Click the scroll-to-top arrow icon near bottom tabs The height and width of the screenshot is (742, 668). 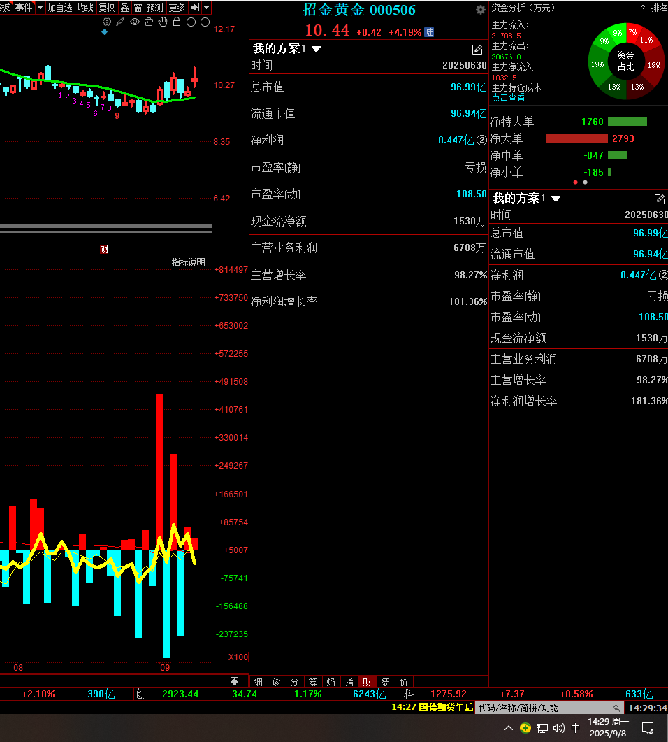tap(235, 681)
